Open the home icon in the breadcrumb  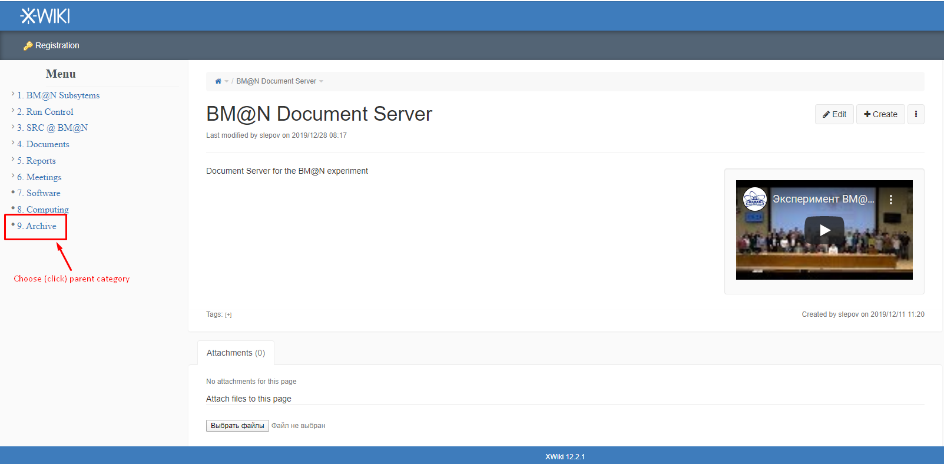pyautogui.click(x=218, y=81)
